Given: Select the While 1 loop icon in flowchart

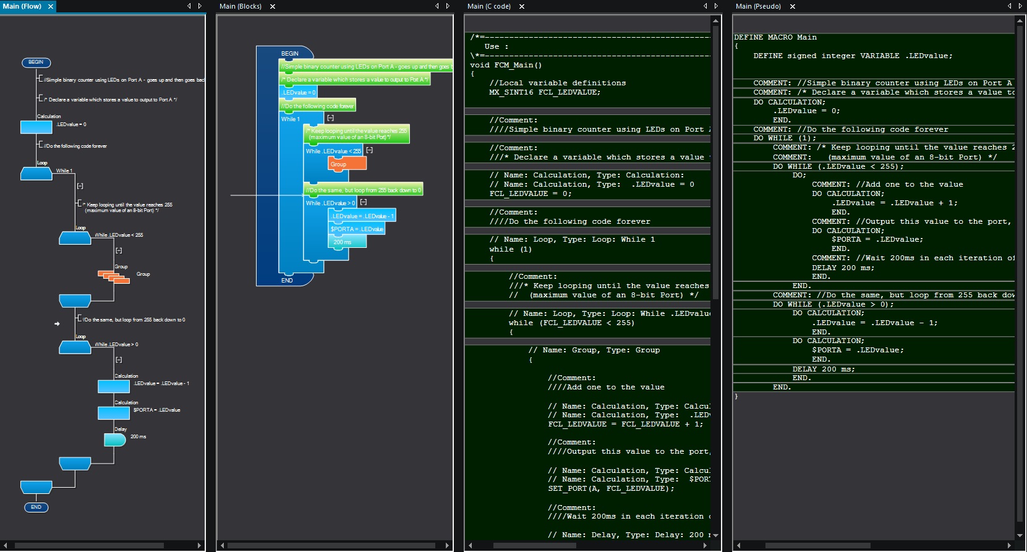Looking at the screenshot, I should [36, 174].
